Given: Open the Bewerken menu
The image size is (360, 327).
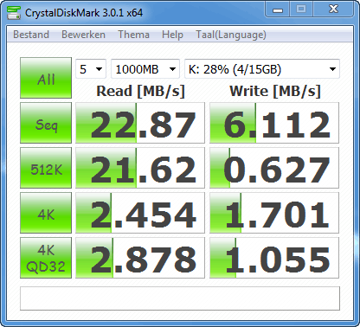Looking at the screenshot, I should point(83,35).
